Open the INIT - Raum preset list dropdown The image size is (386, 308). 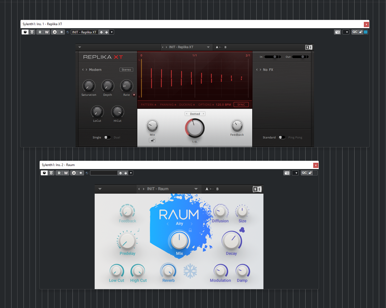tap(196, 189)
